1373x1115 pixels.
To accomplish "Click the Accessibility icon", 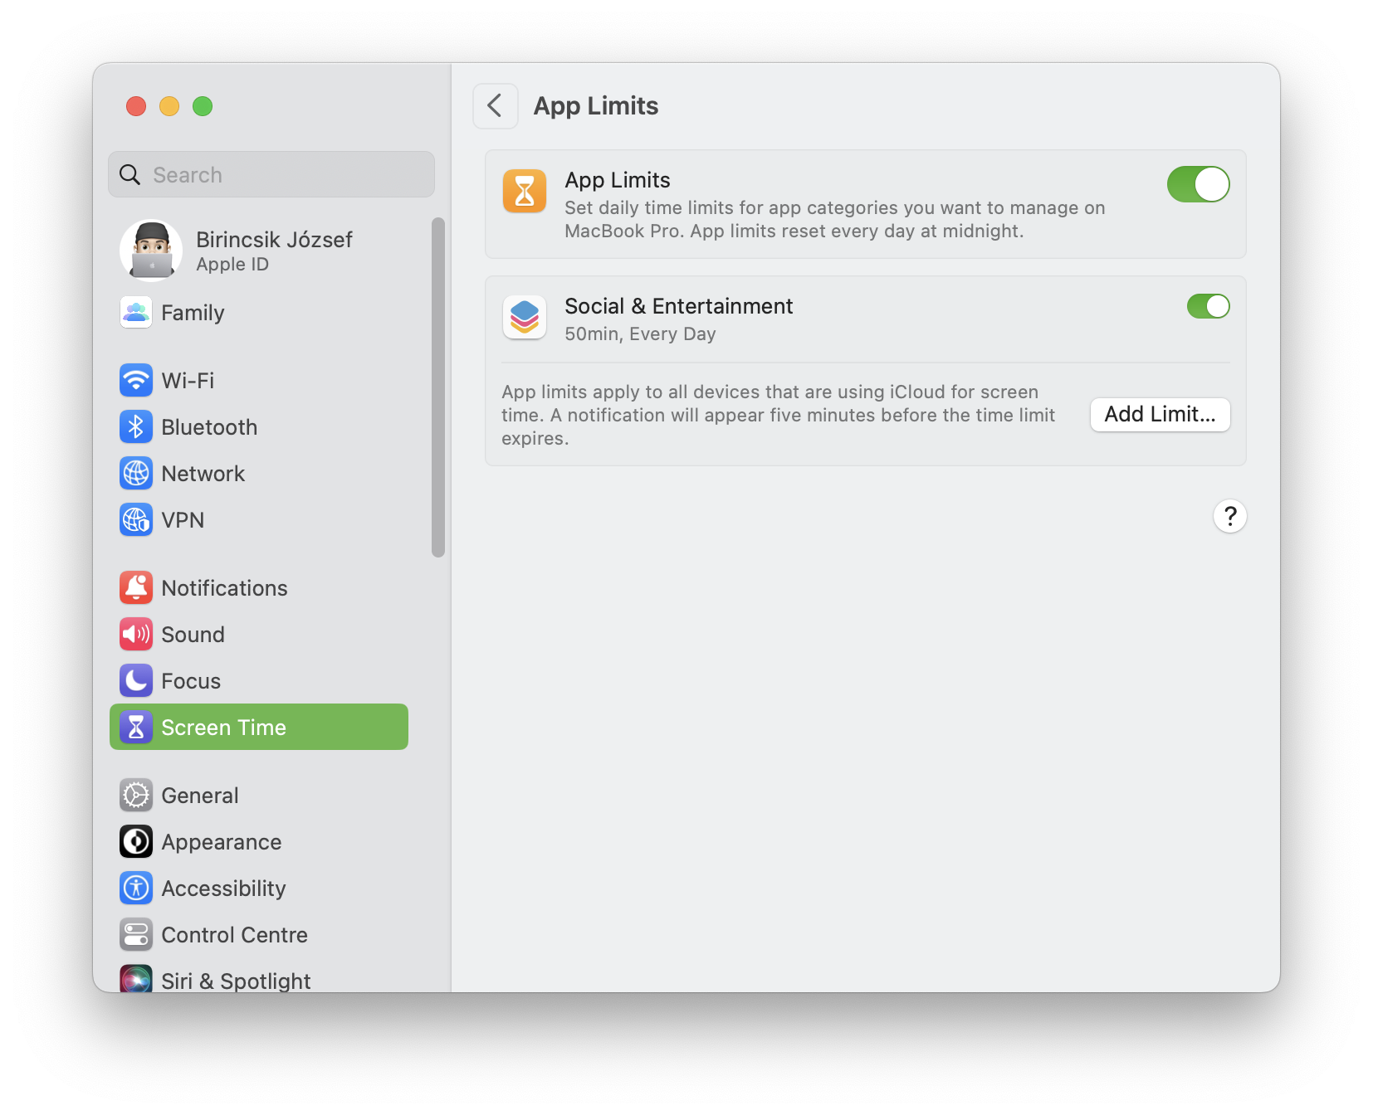I will pos(136,889).
